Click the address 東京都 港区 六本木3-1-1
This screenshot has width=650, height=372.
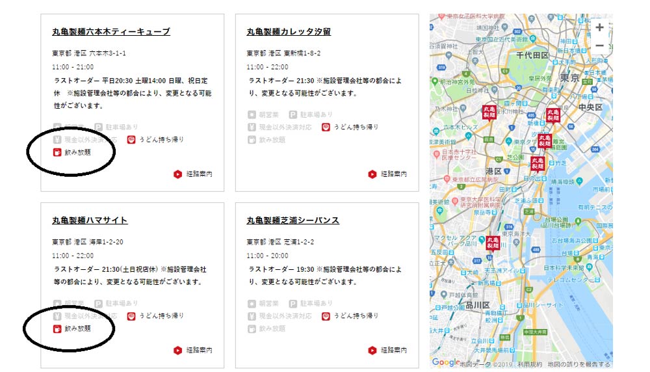point(88,53)
